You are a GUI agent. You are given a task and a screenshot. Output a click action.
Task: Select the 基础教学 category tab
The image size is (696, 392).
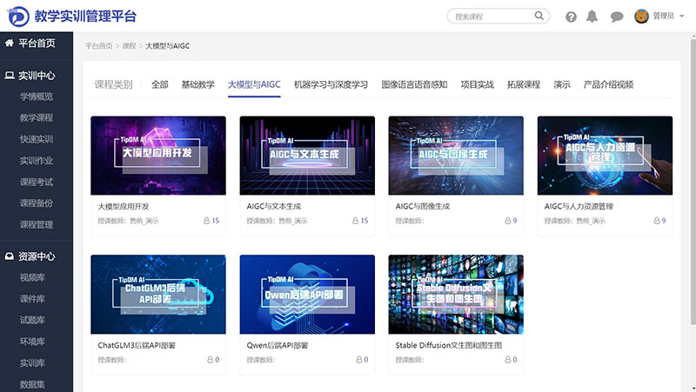[x=197, y=84]
